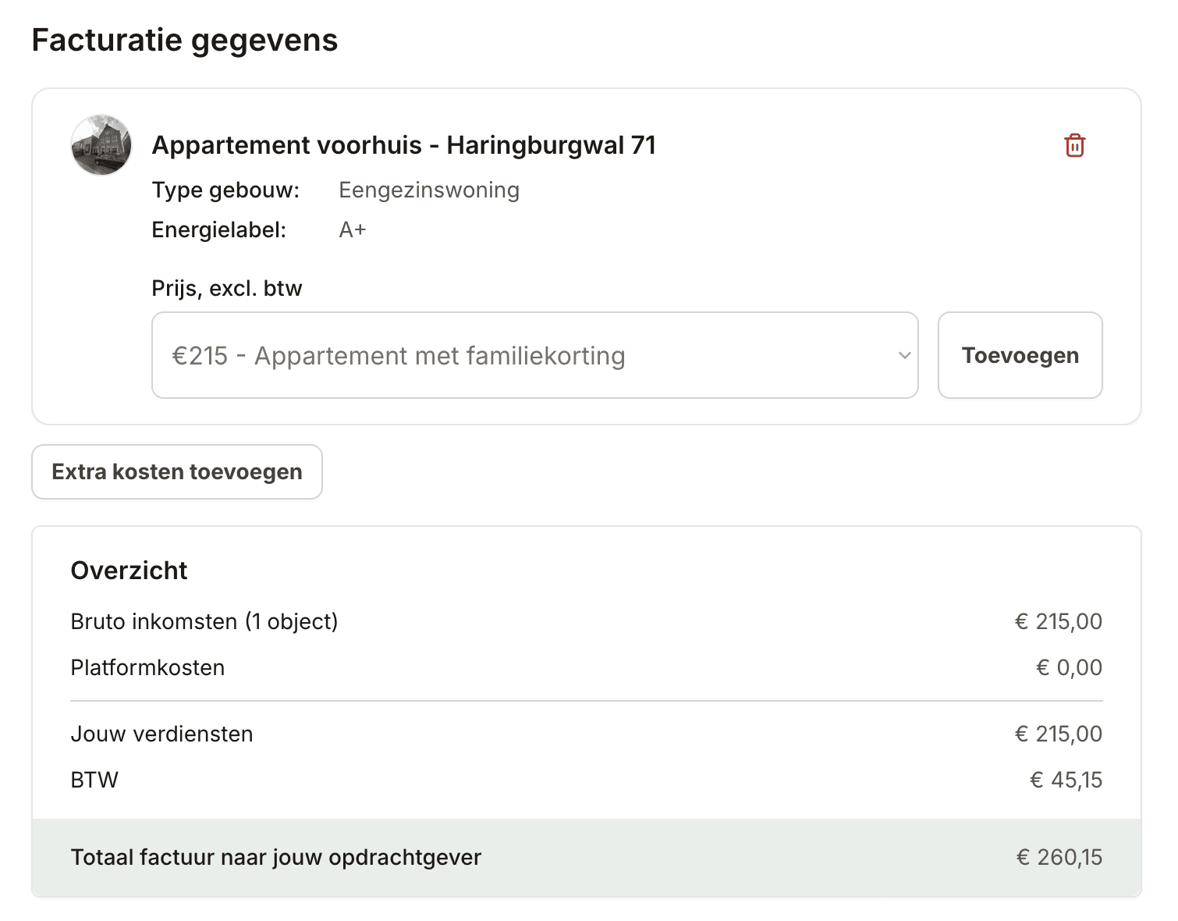Click the Overzicht heading
The height and width of the screenshot is (921, 1178).
(129, 571)
